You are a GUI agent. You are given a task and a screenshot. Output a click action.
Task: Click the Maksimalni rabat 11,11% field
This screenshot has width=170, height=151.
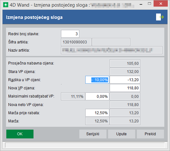pos(73,97)
